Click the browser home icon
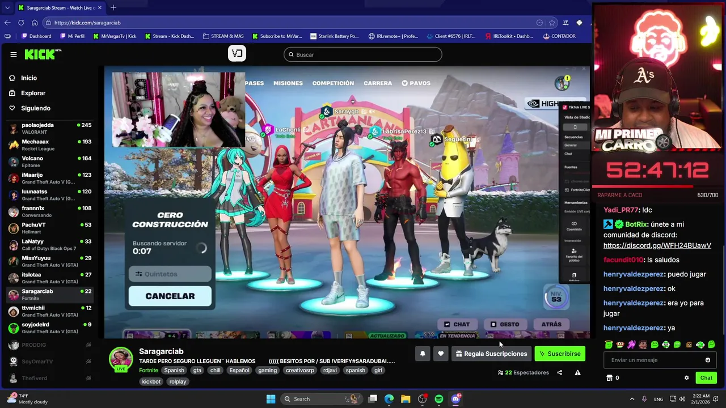Screen dimensions: 726x408 [35, 23]
